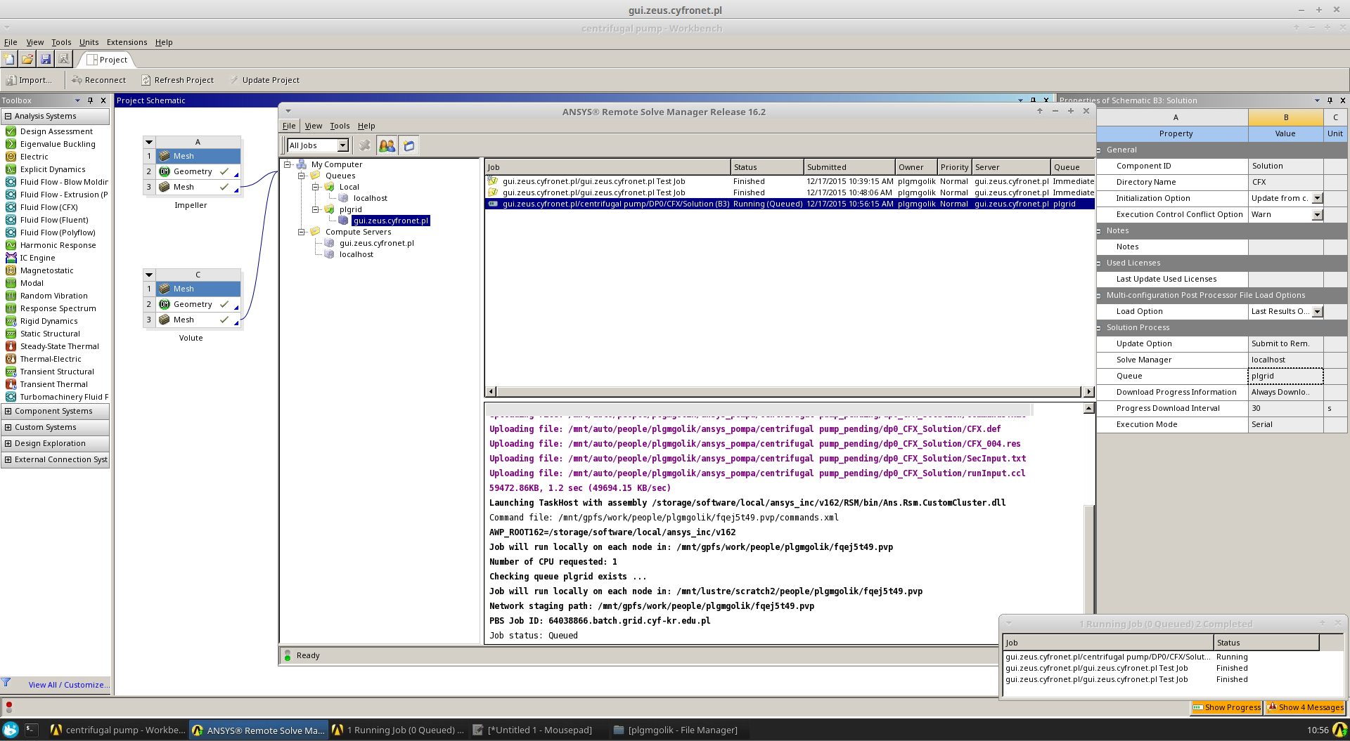Open the RSM Tools menu
This screenshot has height=741, width=1350.
tap(340, 126)
